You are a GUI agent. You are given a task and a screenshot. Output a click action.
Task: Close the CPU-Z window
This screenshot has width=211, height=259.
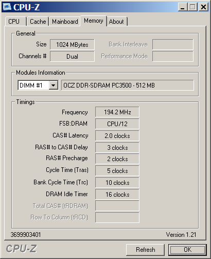click(x=203, y=7)
